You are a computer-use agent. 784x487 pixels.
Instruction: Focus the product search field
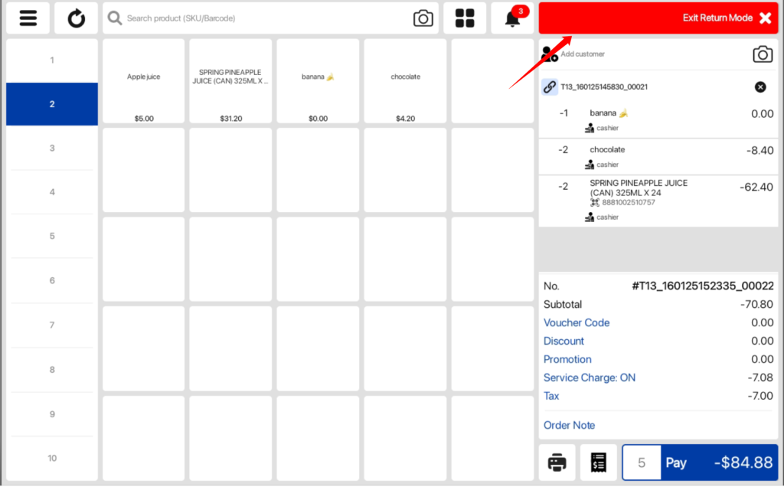260,18
